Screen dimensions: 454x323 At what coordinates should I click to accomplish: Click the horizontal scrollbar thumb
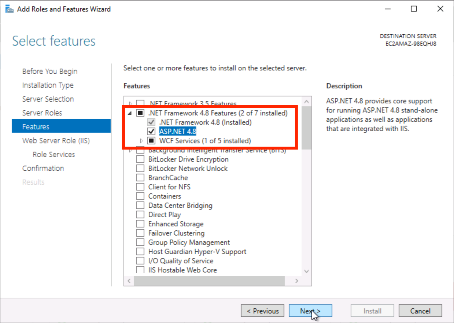coord(209,281)
